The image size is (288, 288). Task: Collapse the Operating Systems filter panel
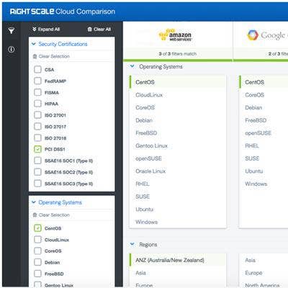pos(34,202)
